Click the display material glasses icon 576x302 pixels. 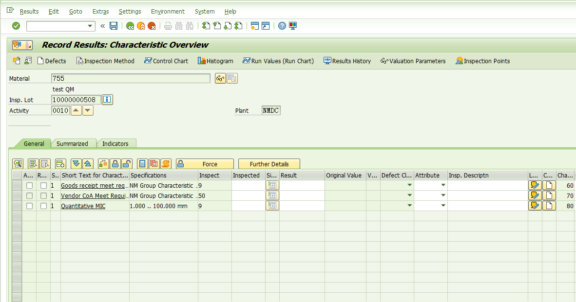[x=220, y=78]
